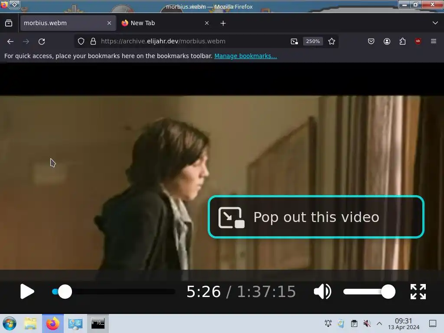Image resolution: width=444 pixels, height=333 pixels.
Task: Open the window menu icon in the title bar
Action: point(4,4)
